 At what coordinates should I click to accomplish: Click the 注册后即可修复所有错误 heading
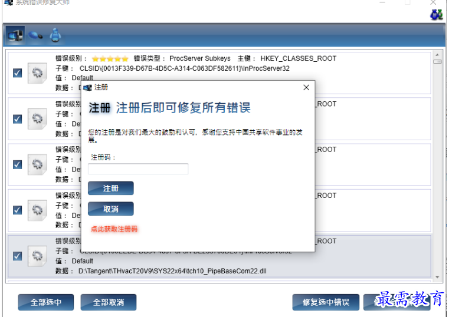[x=183, y=108]
